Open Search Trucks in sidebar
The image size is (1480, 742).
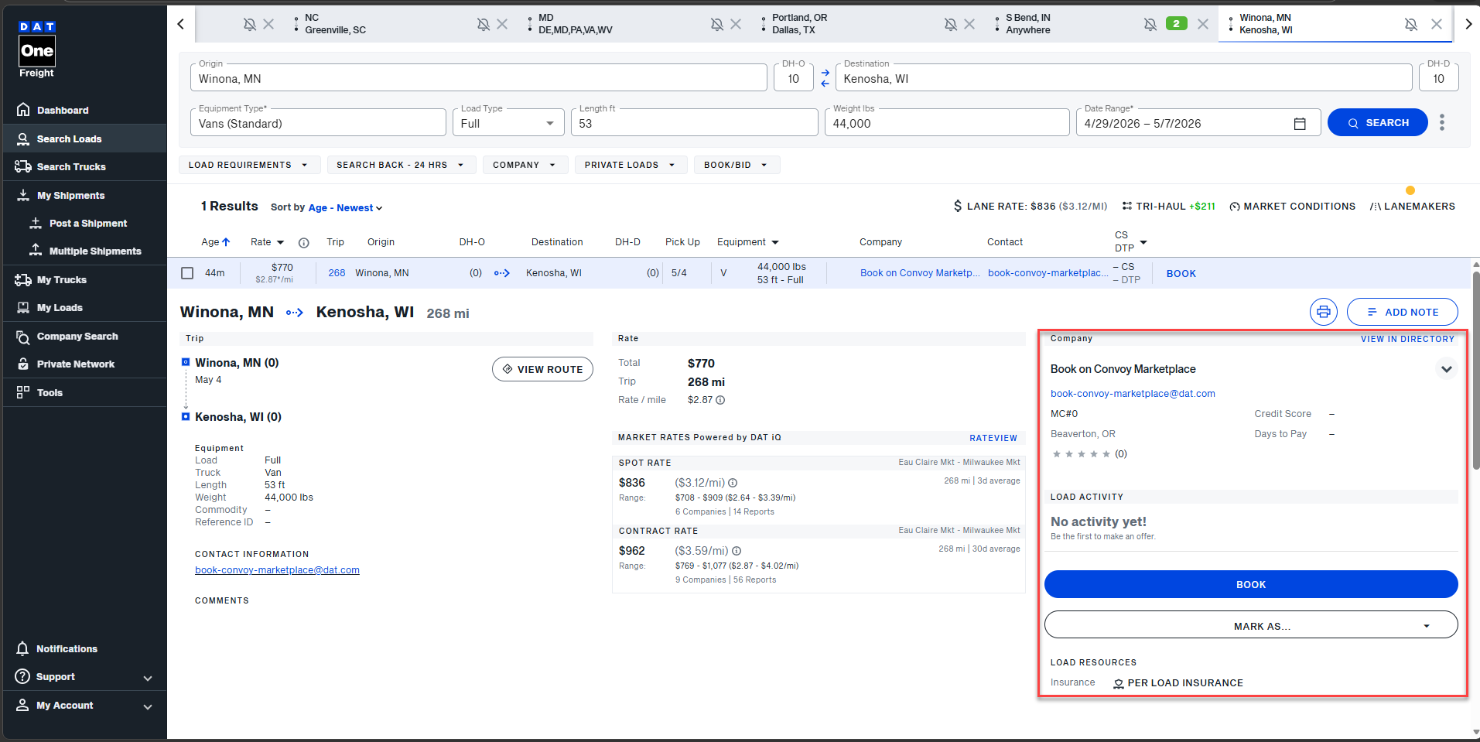tap(71, 167)
